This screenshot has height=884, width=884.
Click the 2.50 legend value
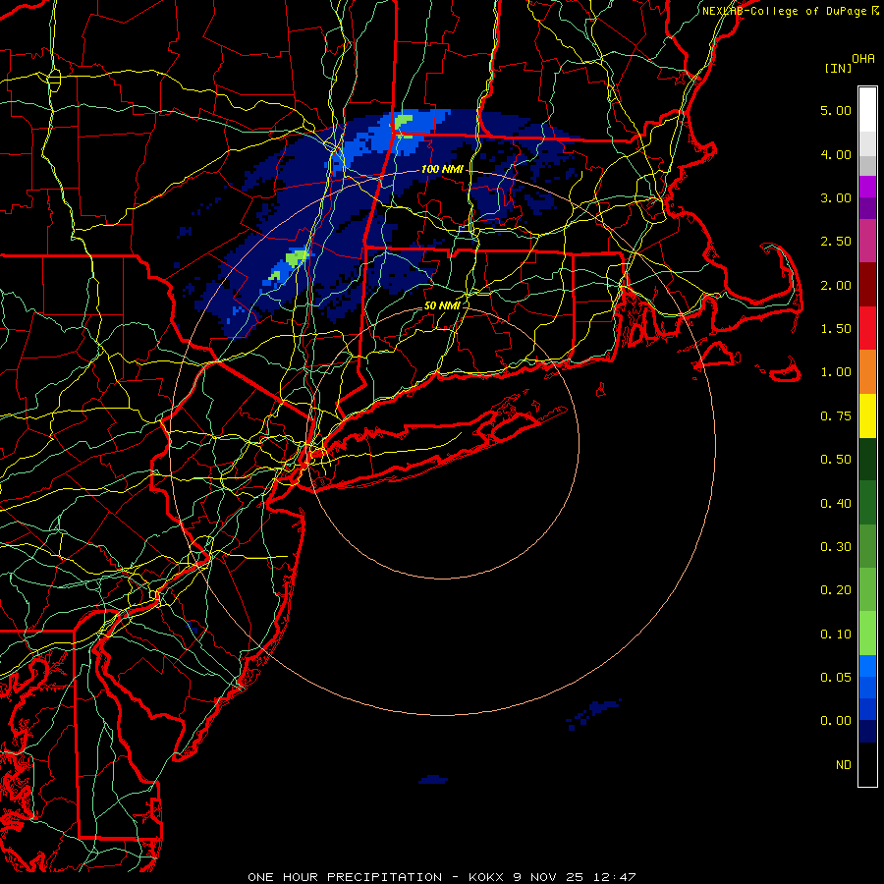tap(836, 242)
